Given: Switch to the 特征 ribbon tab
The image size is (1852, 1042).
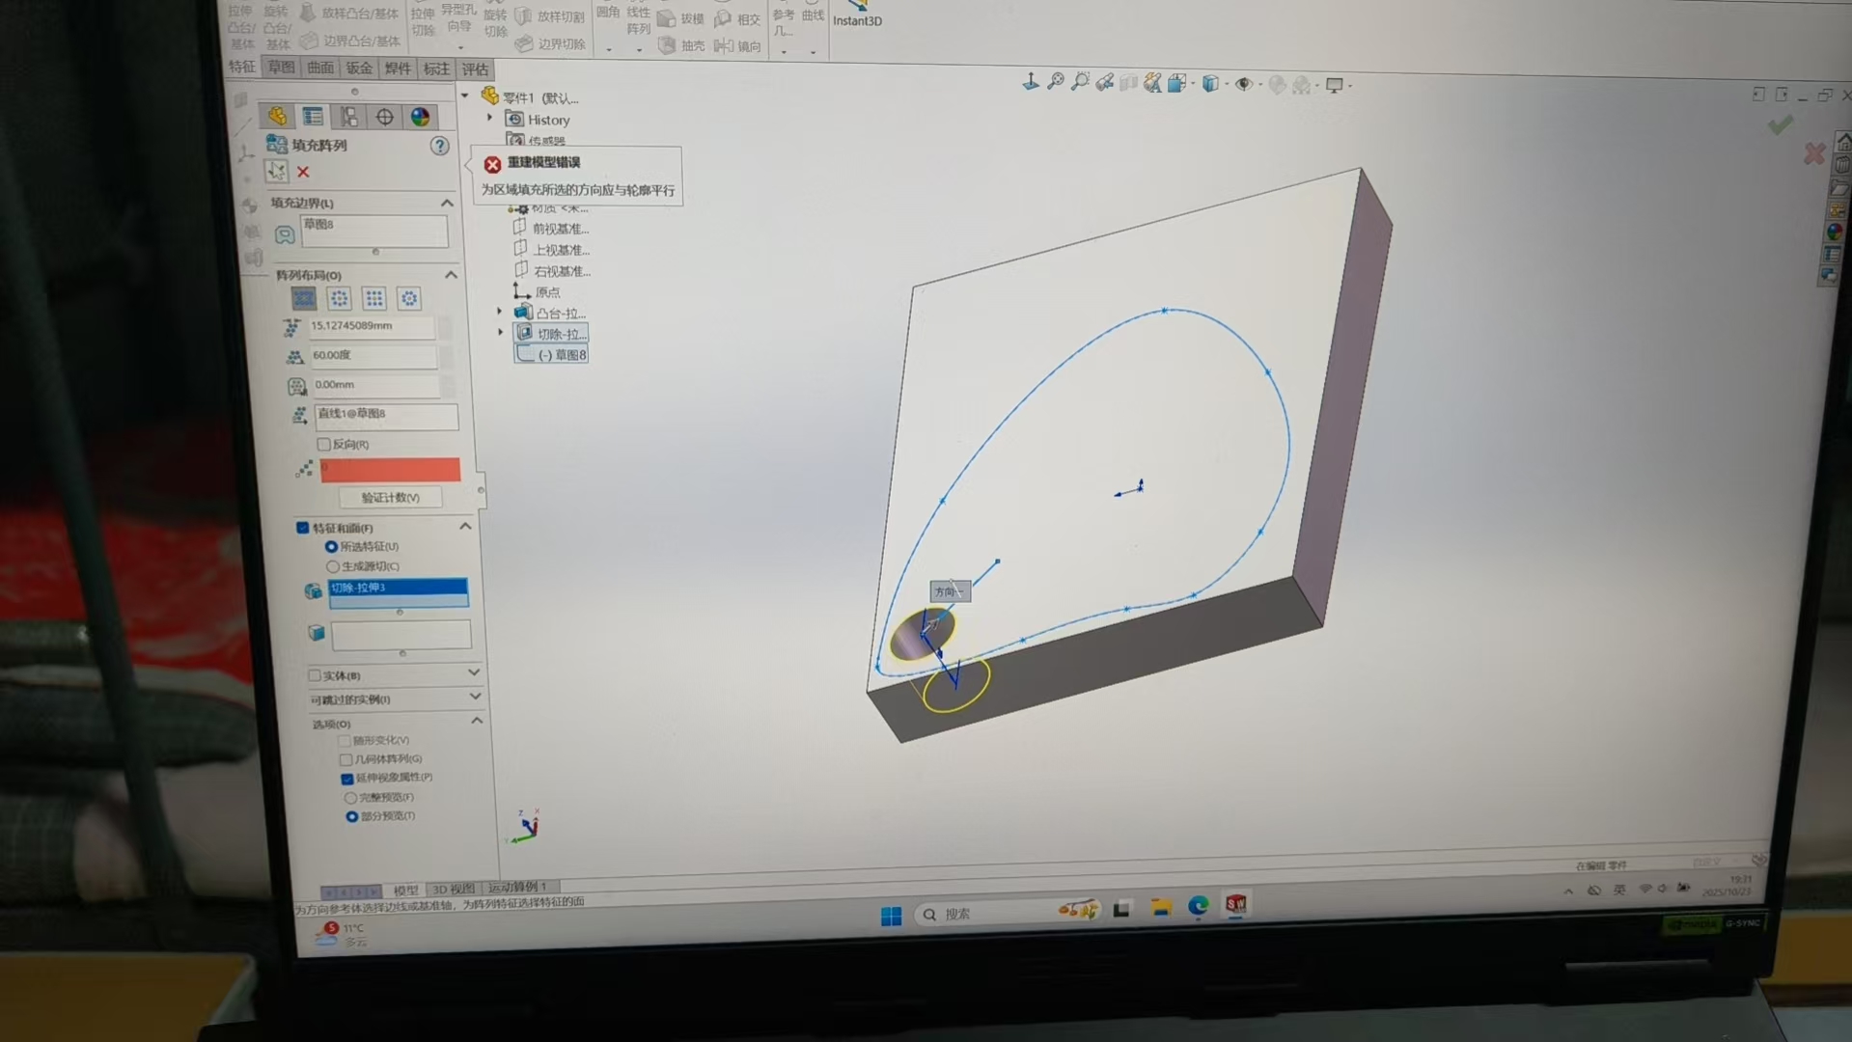Looking at the screenshot, I should (x=241, y=67).
